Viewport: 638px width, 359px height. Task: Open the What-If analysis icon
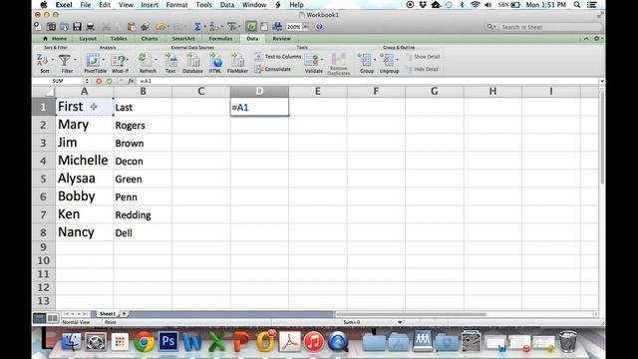click(119, 60)
